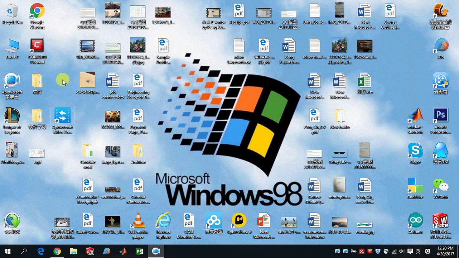459x258 pixels.
Task: Launch Microsoft Edge from the taskbar
Action: click(x=40, y=251)
